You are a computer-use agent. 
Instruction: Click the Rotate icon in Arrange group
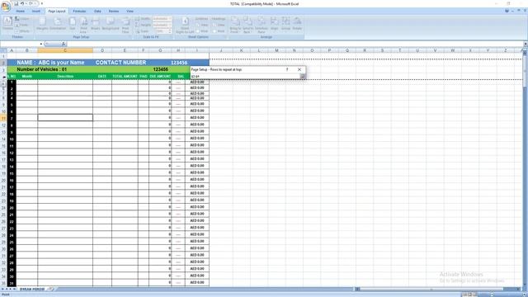pos(297,24)
